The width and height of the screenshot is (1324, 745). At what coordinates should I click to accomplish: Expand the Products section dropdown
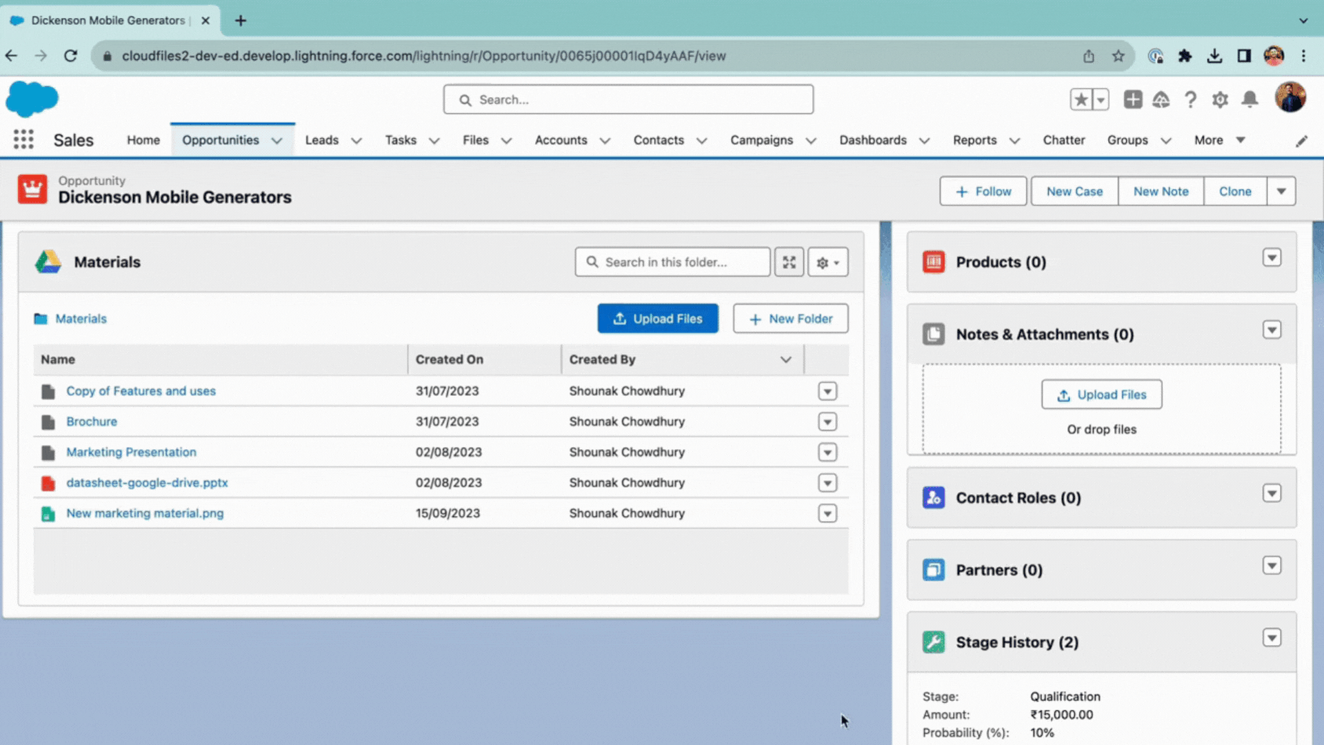tap(1272, 259)
